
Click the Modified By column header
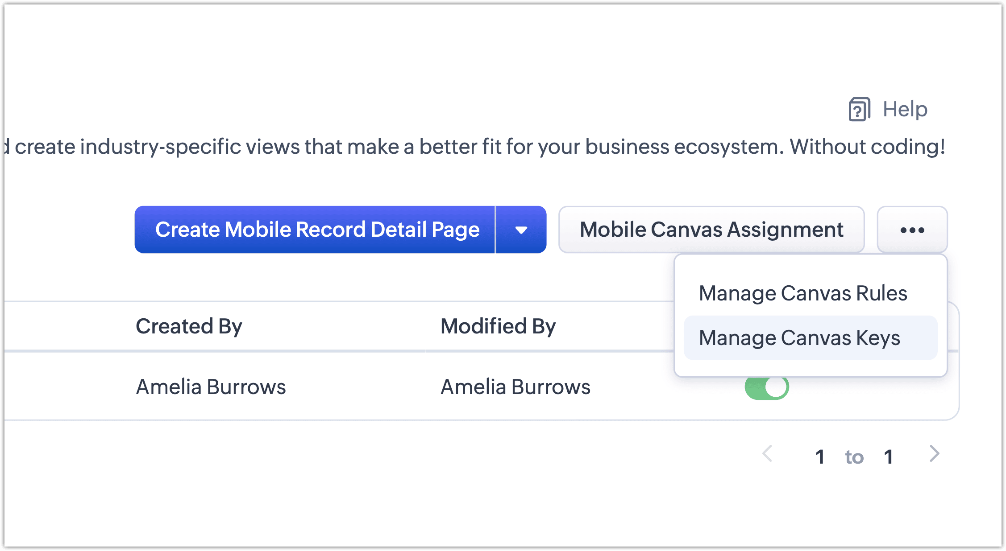tap(498, 326)
